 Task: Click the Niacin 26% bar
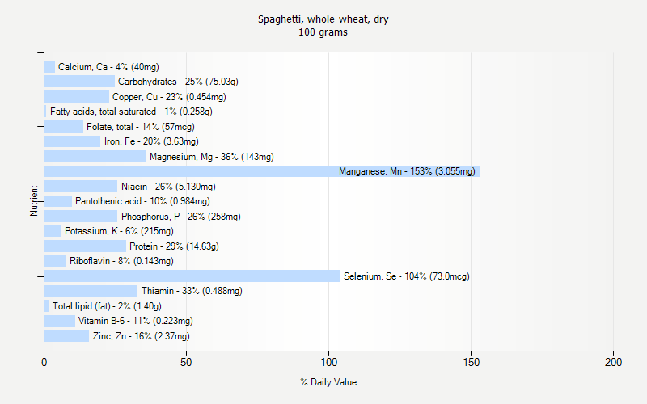pos(81,187)
